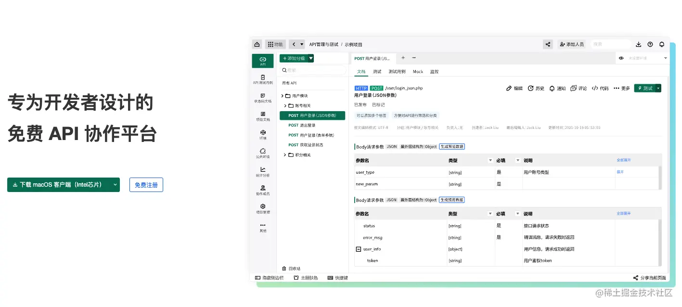Open the 回收站 recycle bin
The width and height of the screenshot is (682, 307).
[x=291, y=269]
